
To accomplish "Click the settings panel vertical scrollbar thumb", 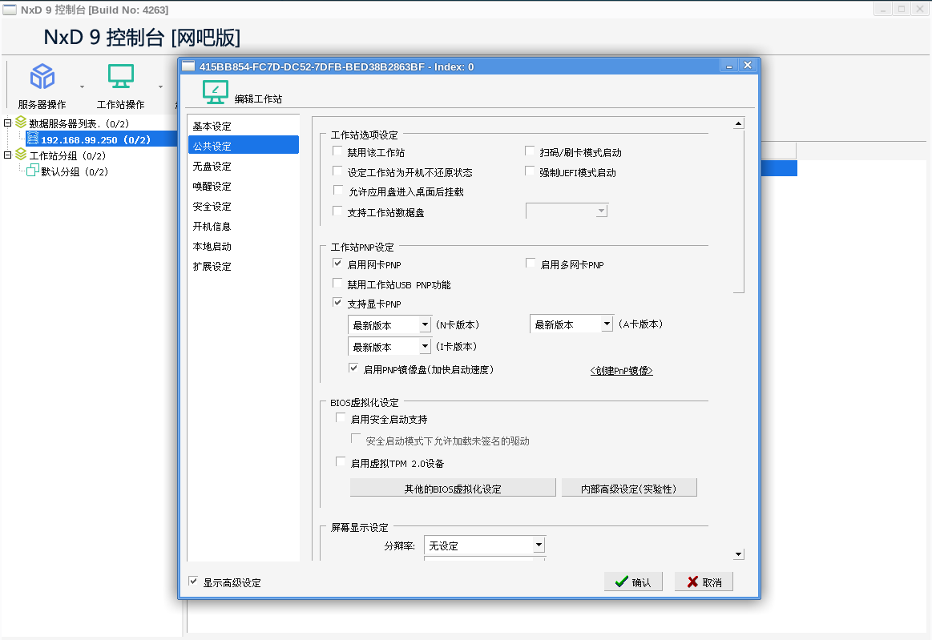I will [738, 211].
